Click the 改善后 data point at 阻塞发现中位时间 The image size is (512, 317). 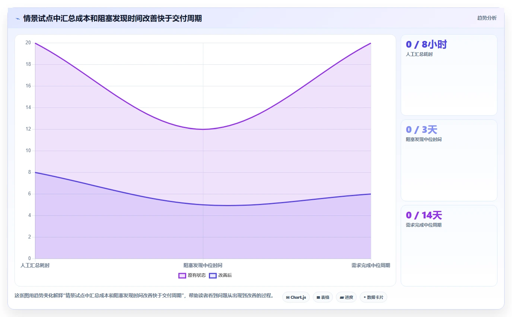[x=203, y=205]
